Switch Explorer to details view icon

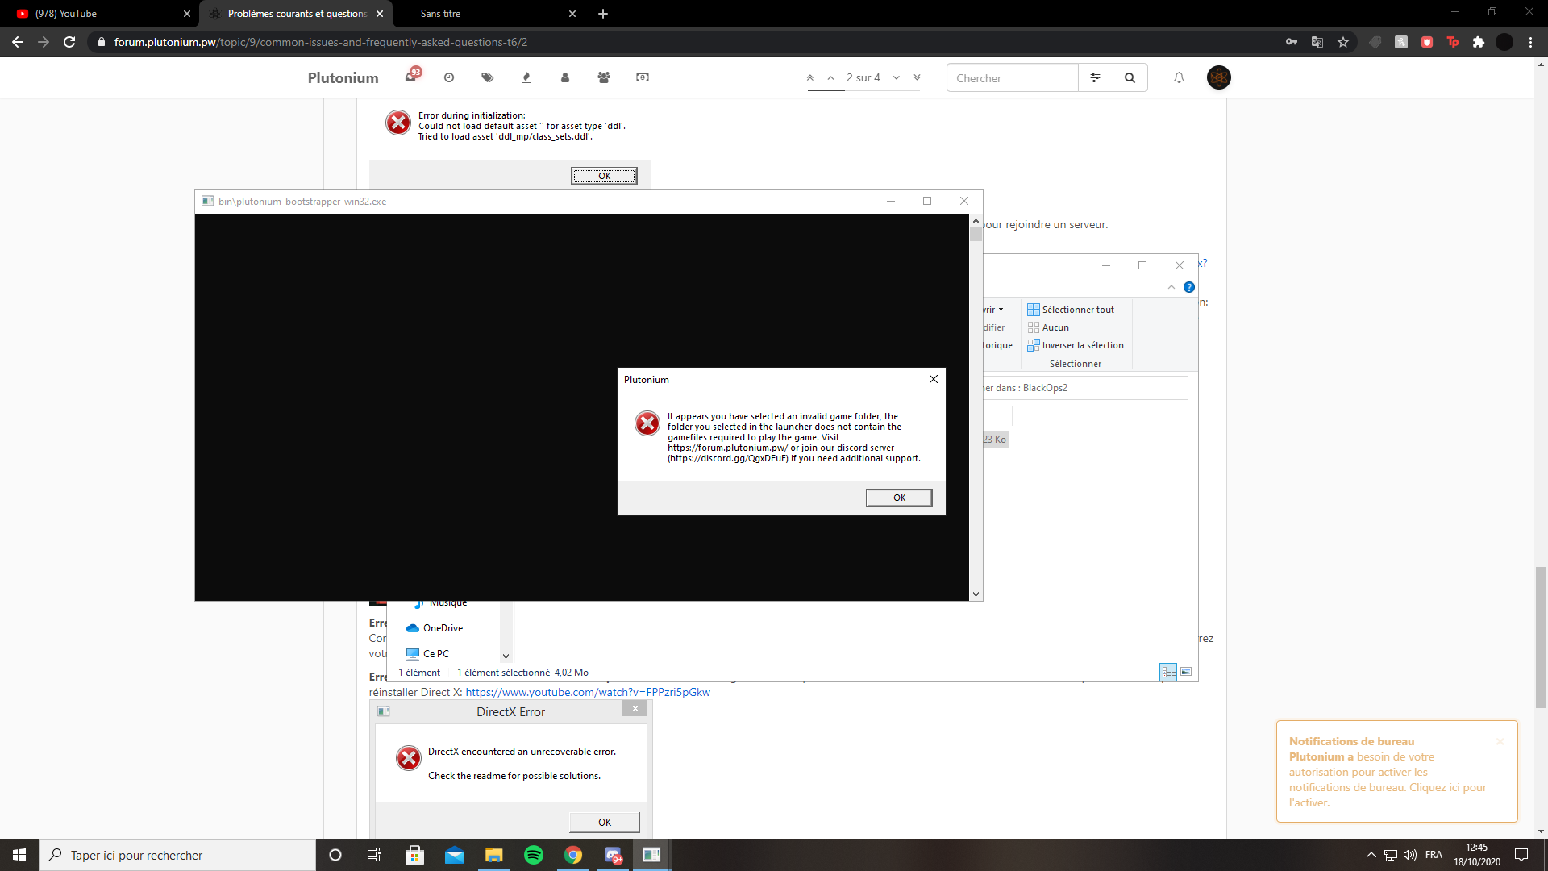(1168, 672)
